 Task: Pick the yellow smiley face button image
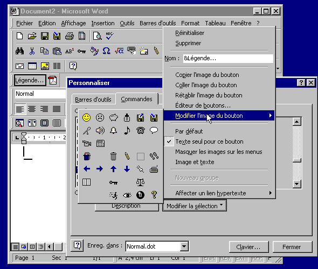[x=87, y=118]
